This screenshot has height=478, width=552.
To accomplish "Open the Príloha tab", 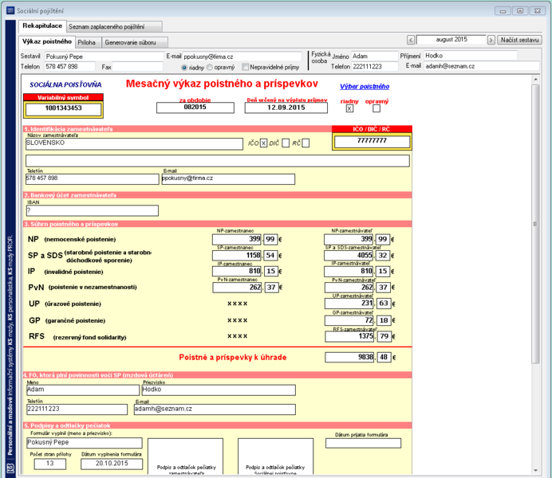I will [x=88, y=42].
